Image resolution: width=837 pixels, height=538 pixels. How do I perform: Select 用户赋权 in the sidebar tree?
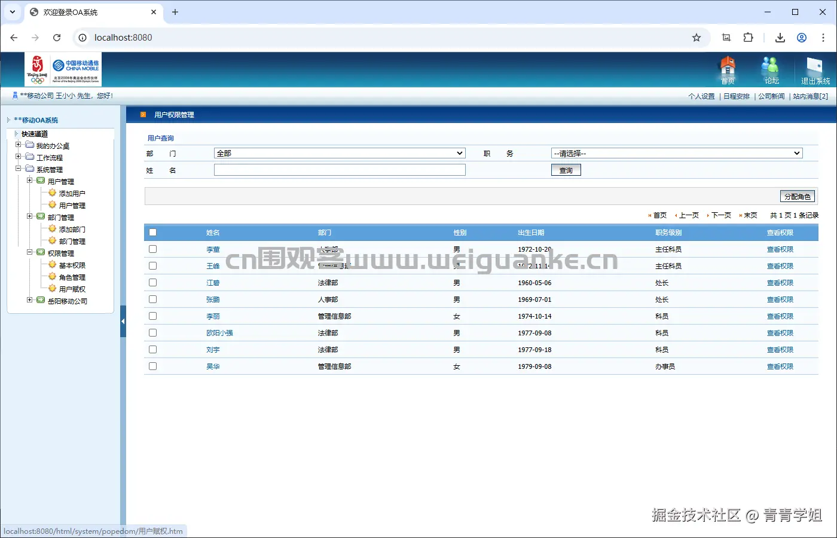coord(72,289)
